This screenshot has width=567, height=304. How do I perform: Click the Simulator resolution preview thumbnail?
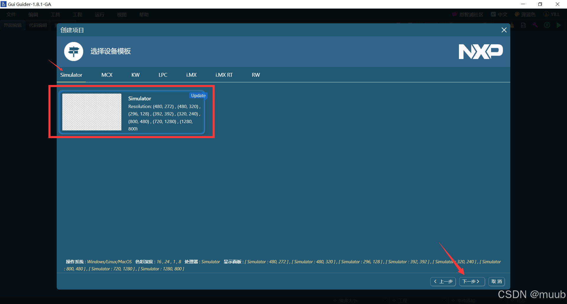pos(91,112)
